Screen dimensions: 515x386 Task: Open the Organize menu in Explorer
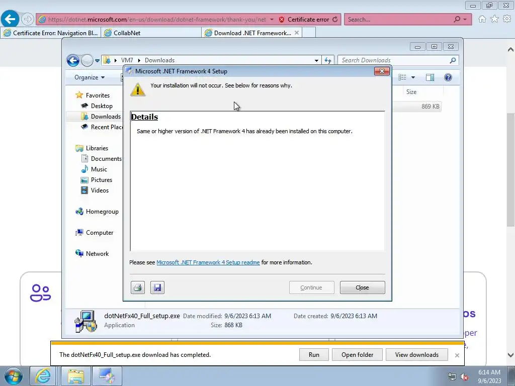(90, 77)
